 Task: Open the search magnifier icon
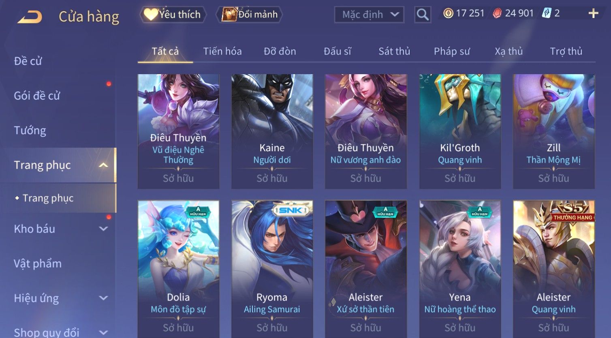[x=423, y=15]
